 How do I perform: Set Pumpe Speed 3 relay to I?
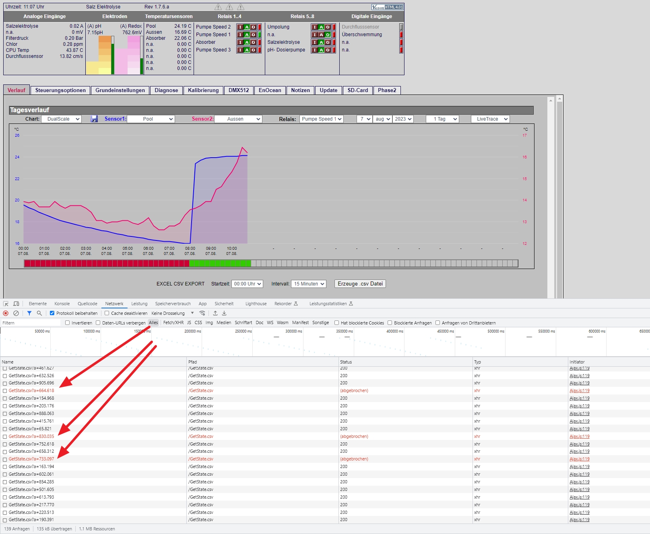240,50
